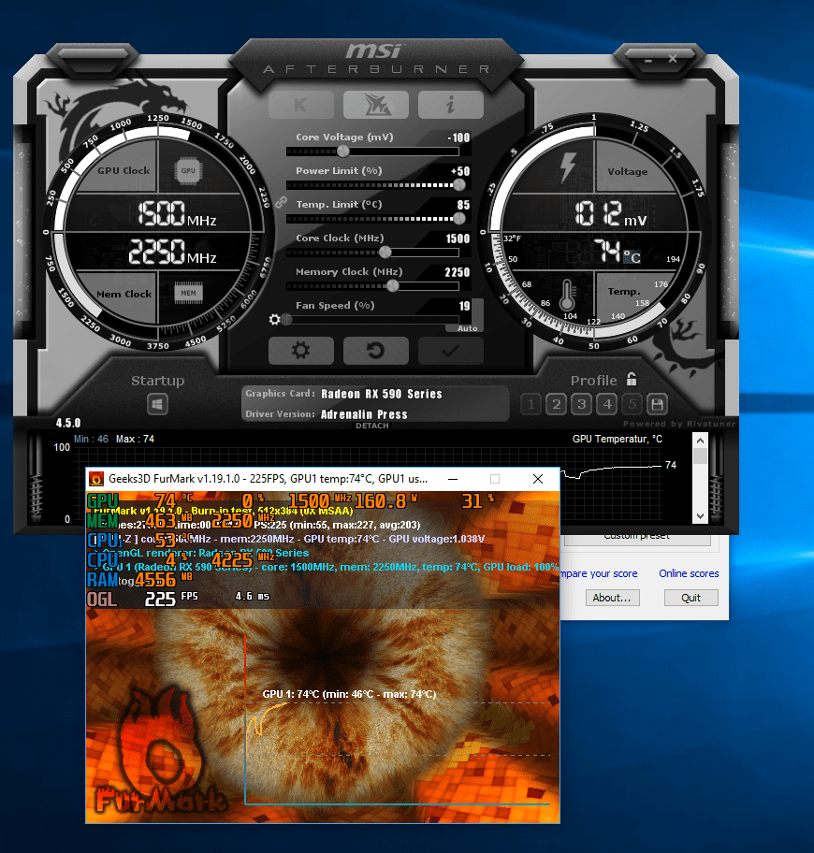Screen dimensions: 814x853
Task: Adjust the Core Voltage slider handle
Action: coord(343,152)
